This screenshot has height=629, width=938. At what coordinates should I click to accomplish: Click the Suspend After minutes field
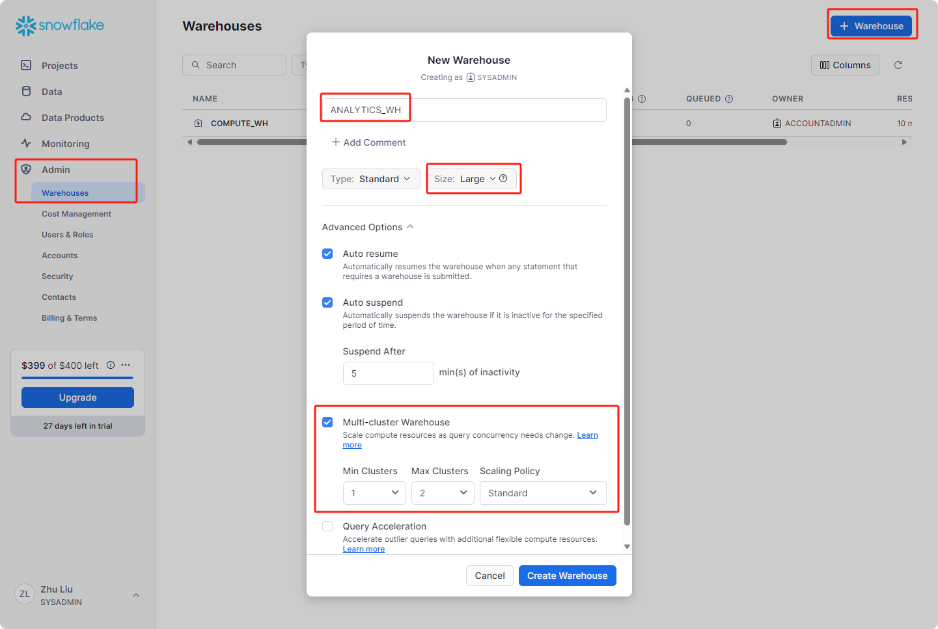click(388, 373)
